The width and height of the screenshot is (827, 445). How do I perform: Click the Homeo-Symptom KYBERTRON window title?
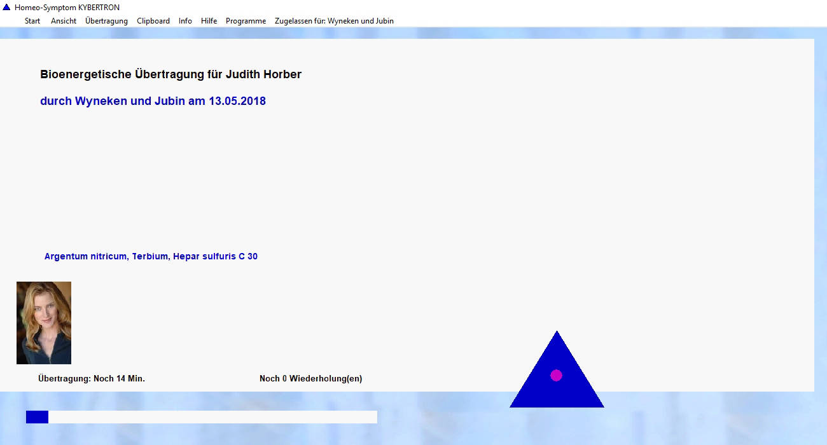pyautogui.click(x=67, y=8)
